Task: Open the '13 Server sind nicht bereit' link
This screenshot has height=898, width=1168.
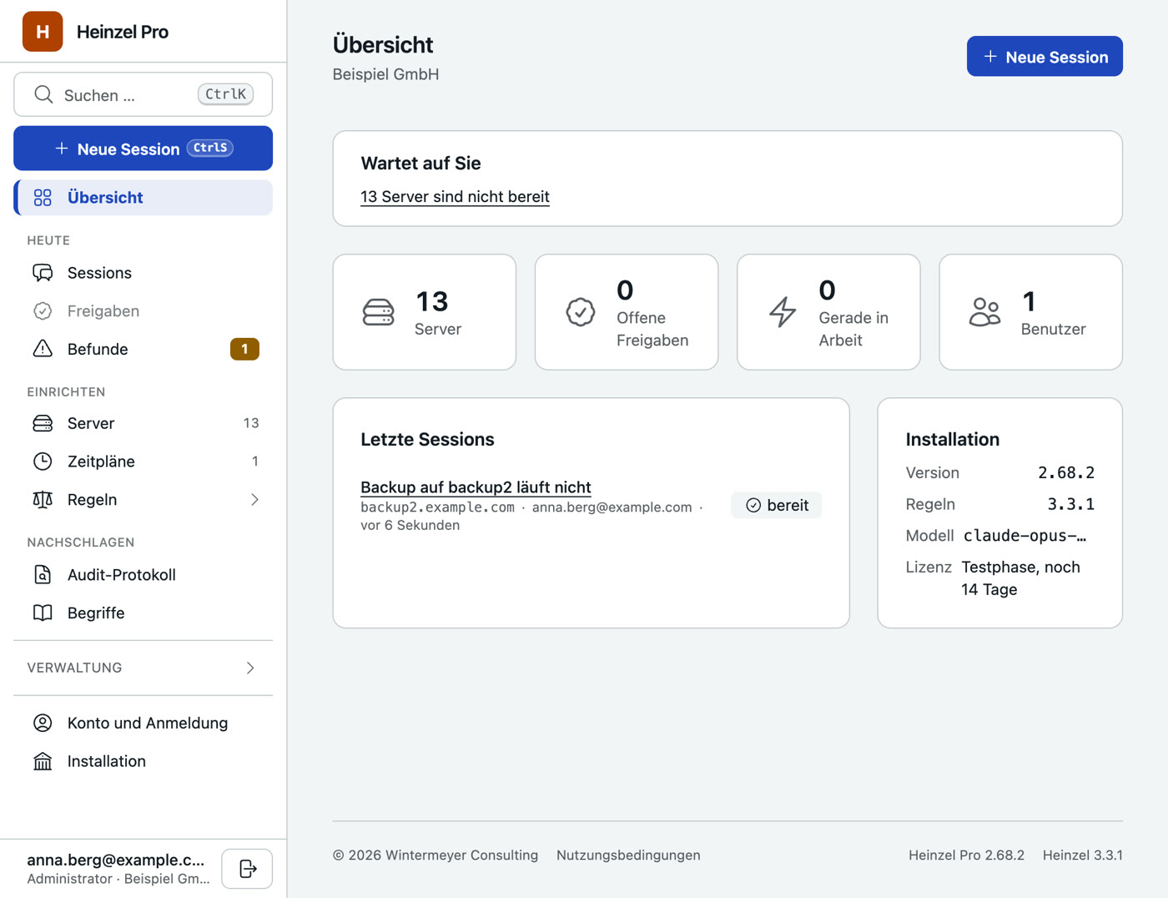Action: (455, 197)
